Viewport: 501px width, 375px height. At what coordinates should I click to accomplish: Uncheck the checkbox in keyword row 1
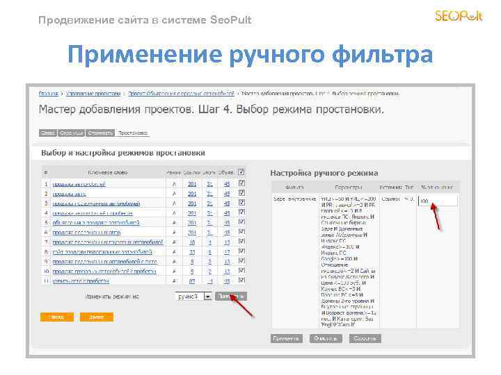[241, 183]
